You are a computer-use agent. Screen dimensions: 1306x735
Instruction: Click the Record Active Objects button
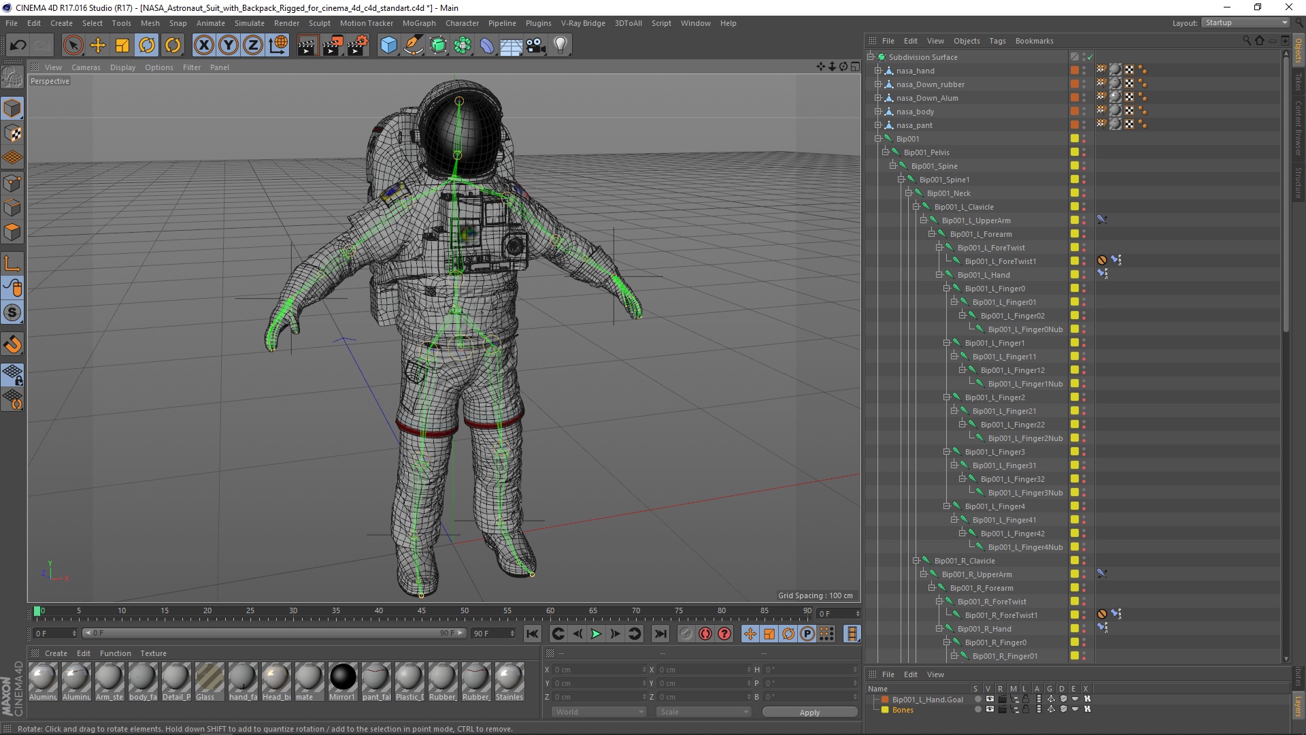(686, 634)
